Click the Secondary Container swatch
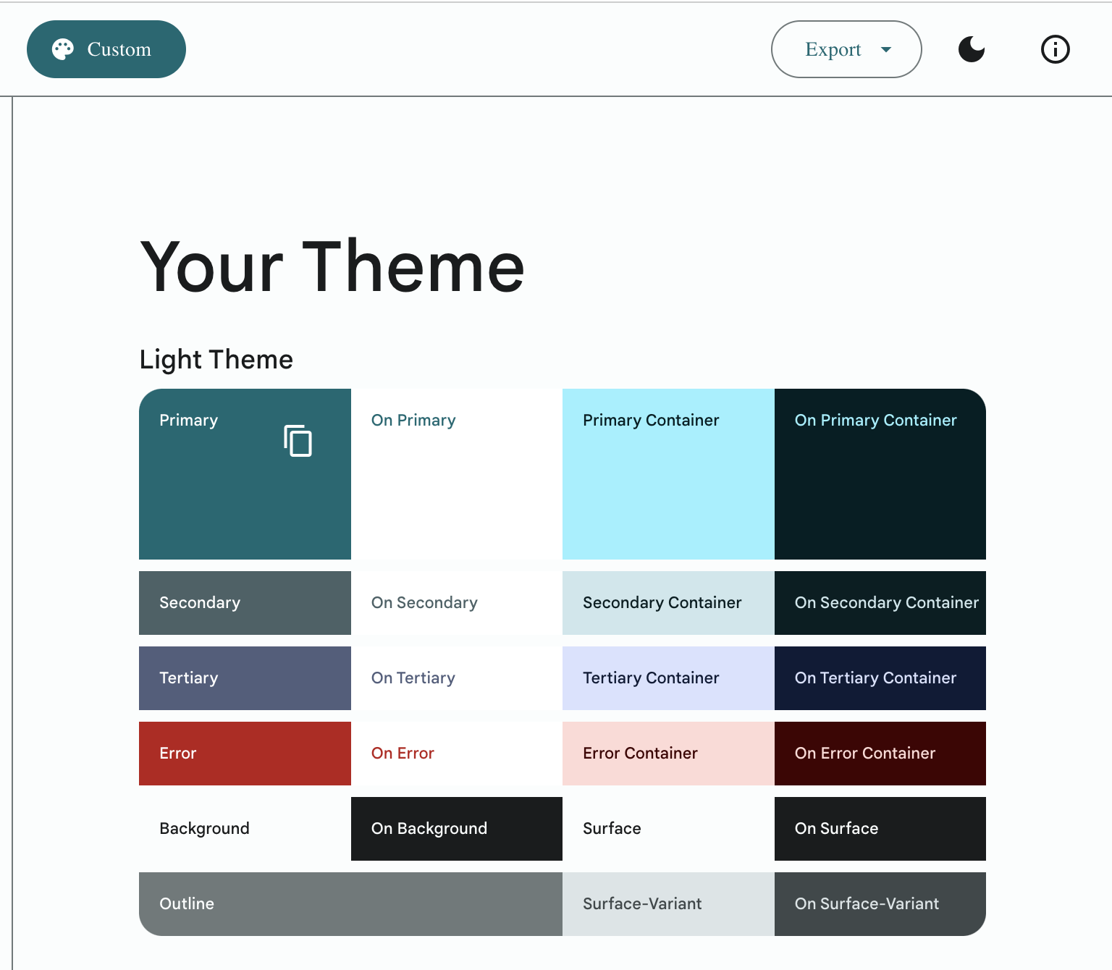 667,602
